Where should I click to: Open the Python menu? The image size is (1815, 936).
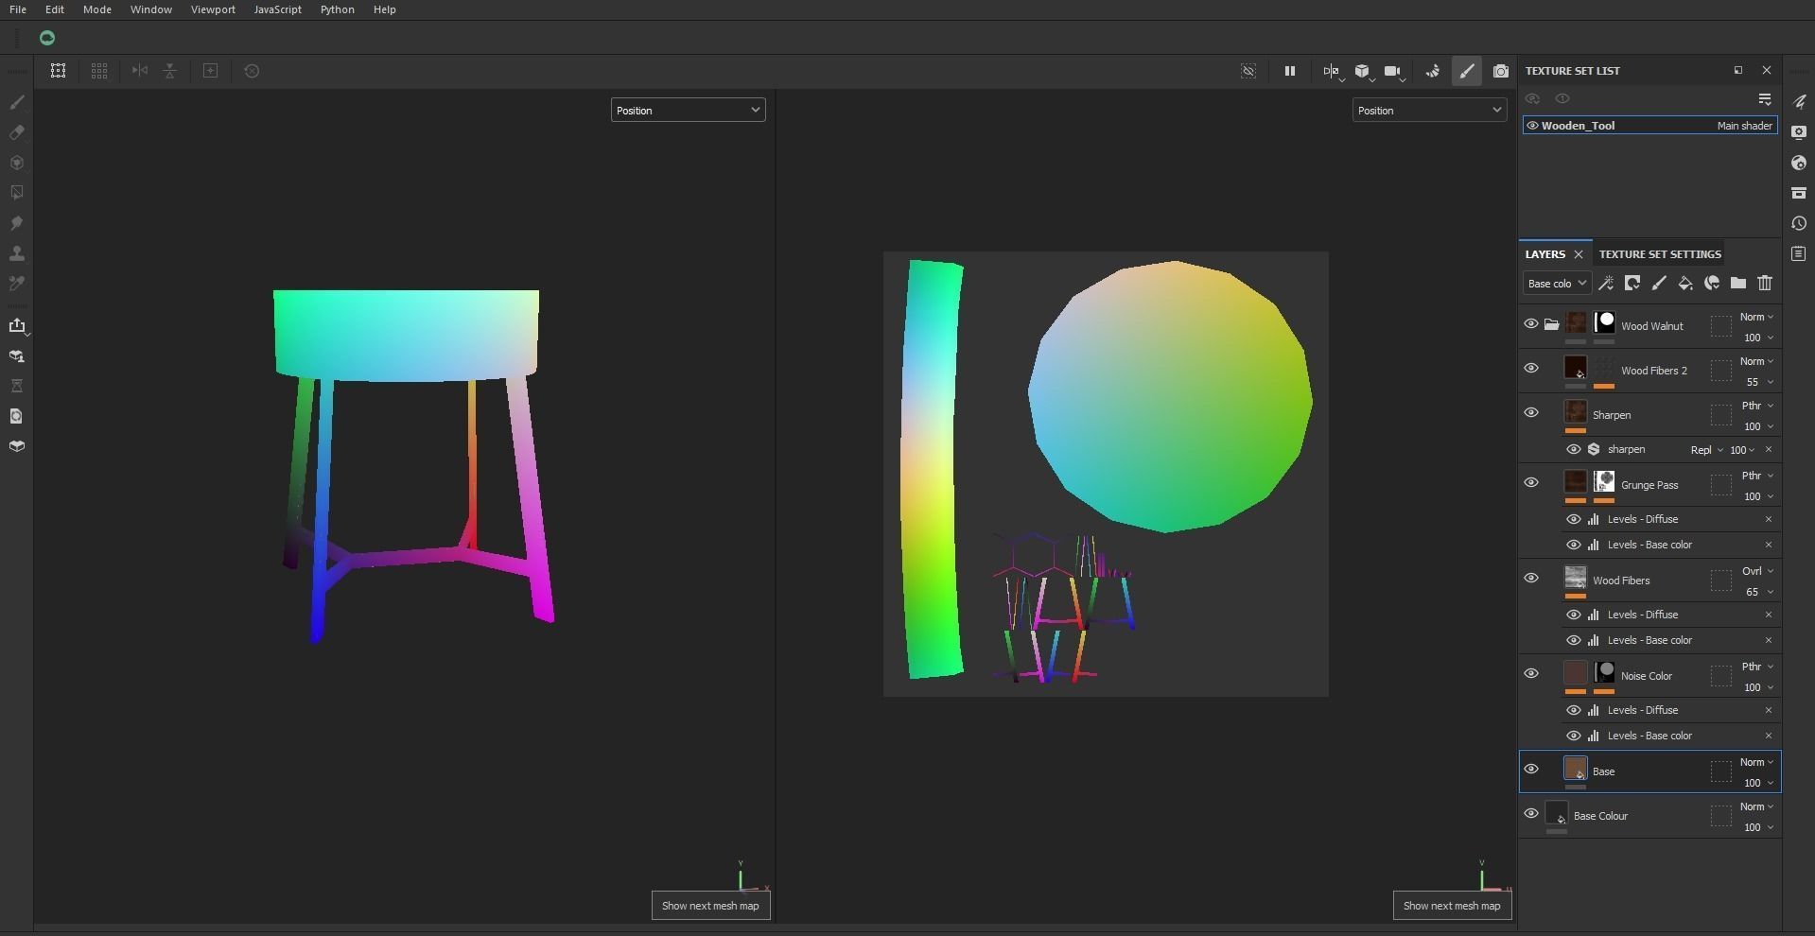tap(338, 9)
